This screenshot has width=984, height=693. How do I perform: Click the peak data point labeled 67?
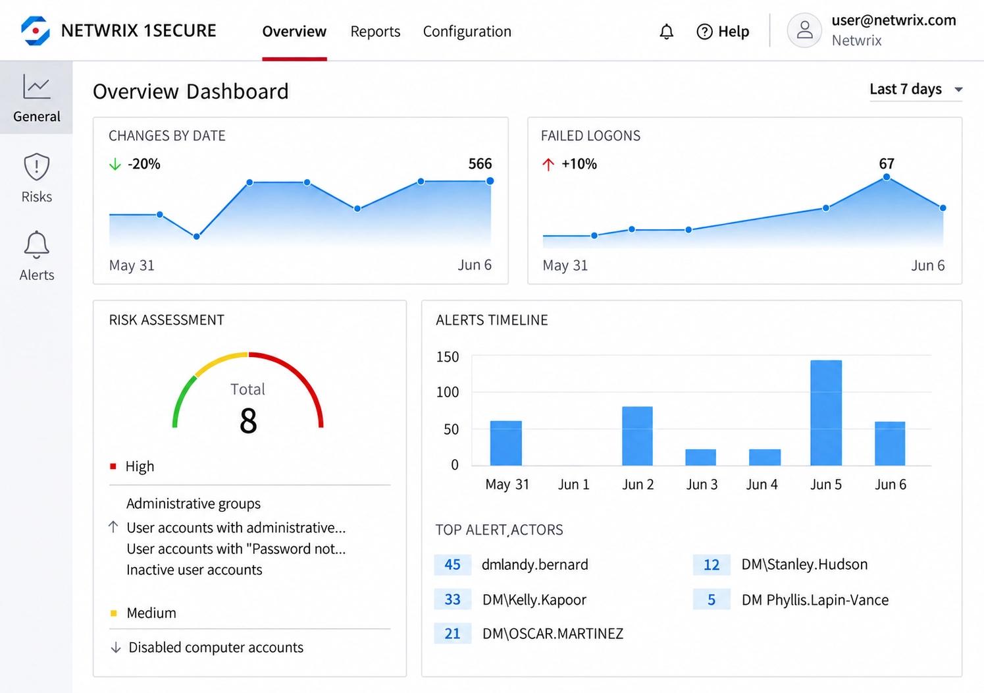[x=887, y=177]
